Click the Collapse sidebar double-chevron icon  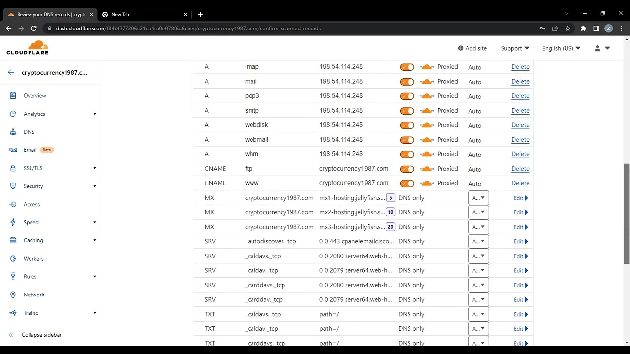click(11, 335)
